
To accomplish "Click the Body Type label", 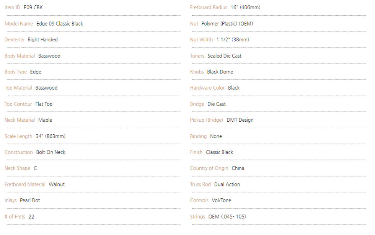I will 16,72.
